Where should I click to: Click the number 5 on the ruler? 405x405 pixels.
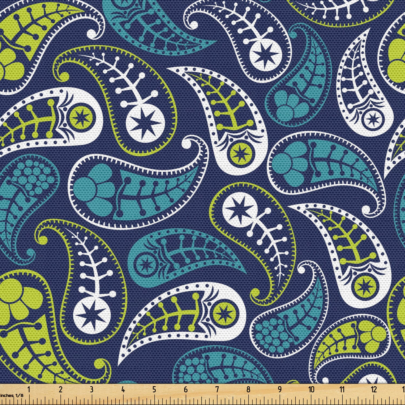tap(154, 389)
